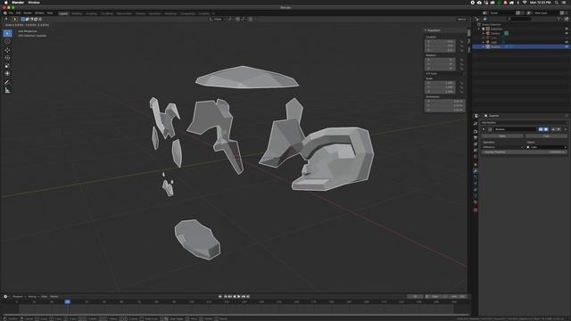This screenshot has width=571, height=321.
Task: Expand the Light tree row
Action: (x=484, y=42)
